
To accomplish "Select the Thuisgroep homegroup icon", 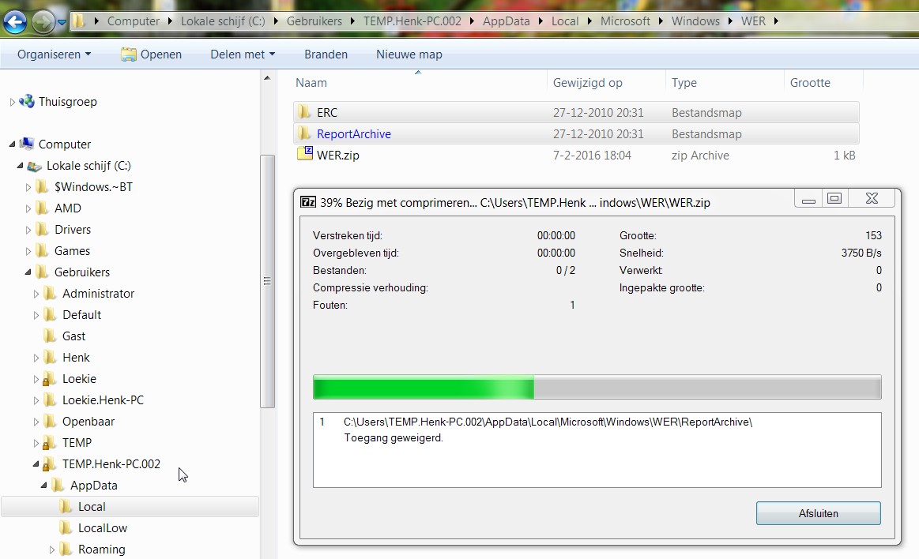I will [27, 101].
